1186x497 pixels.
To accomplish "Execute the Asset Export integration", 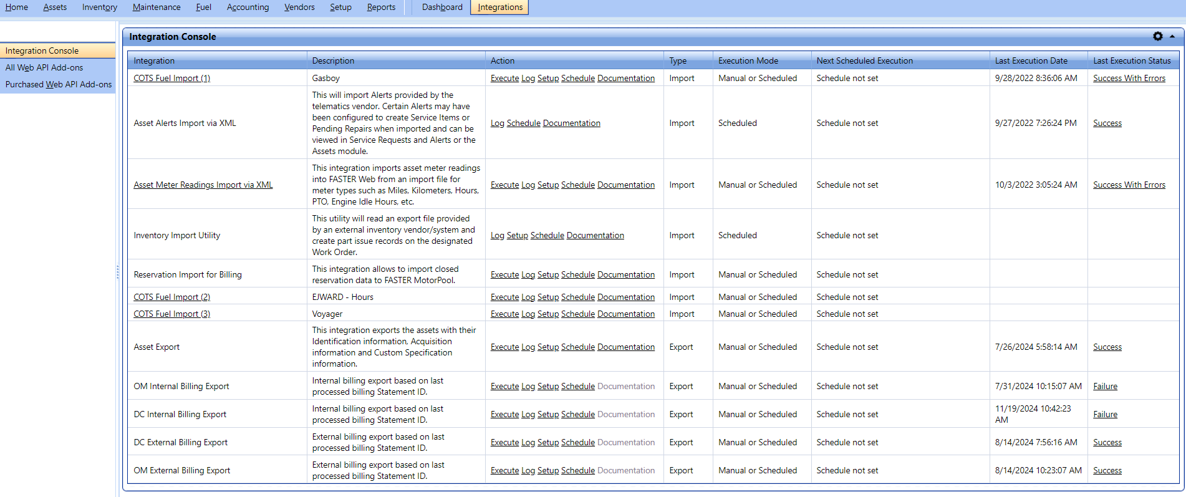I will tap(504, 347).
